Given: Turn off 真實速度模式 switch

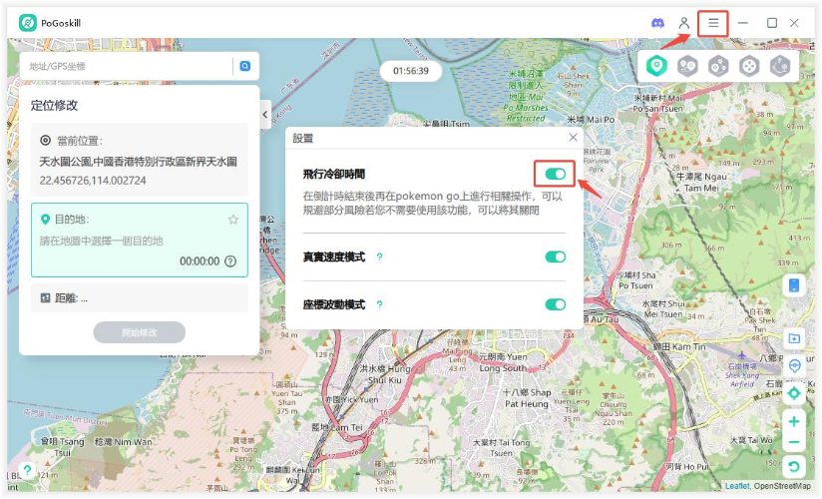Looking at the screenshot, I should coord(556,257).
